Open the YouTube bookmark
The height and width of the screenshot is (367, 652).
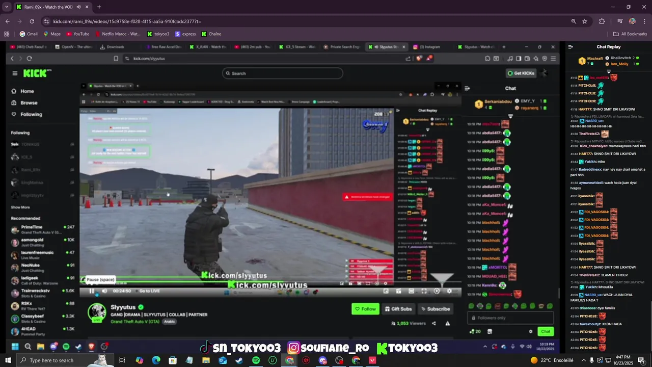(77, 34)
